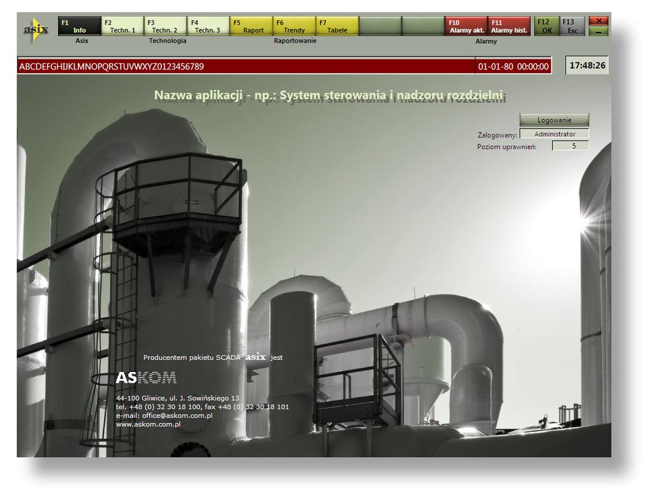Image resolution: width=652 pixels, height=491 pixels.
Task: Confirm with the F12 OK button
Action: pyautogui.click(x=546, y=26)
